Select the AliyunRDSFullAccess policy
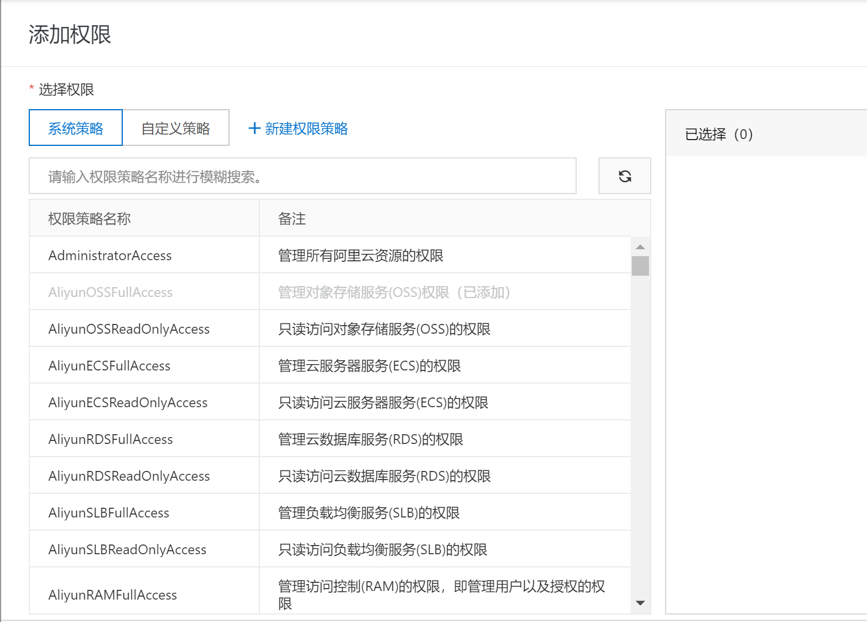867x622 pixels. pyautogui.click(x=111, y=439)
